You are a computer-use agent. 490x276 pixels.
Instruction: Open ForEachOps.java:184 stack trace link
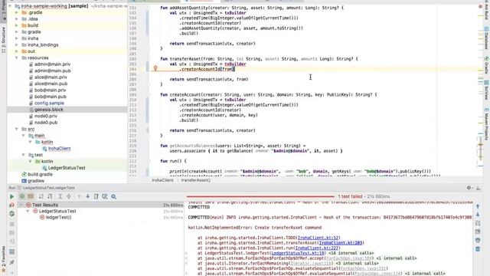(x=349, y=258)
